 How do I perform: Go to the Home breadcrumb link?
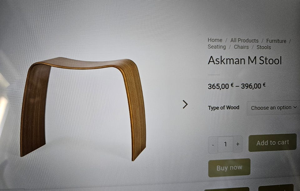click(x=215, y=40)
